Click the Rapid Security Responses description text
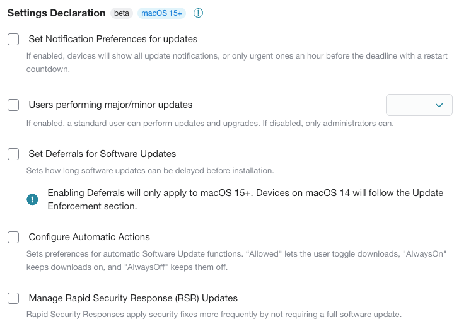471x331 pixels. click(x=214, y=315)
